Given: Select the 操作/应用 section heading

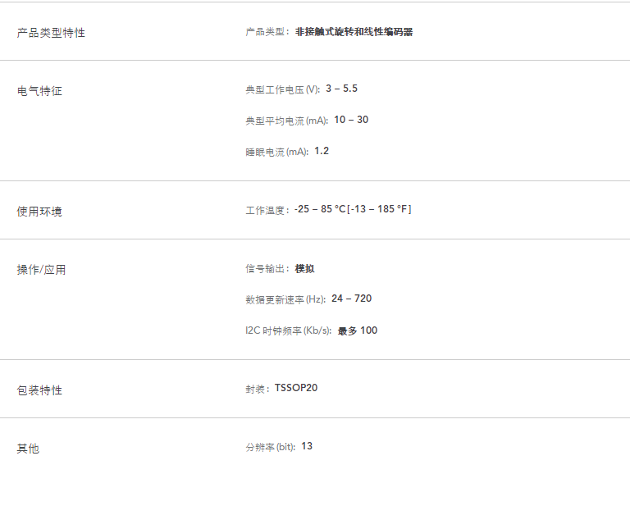Looking at the screenshot, I should pyautogui.click(x=41, y=270).
